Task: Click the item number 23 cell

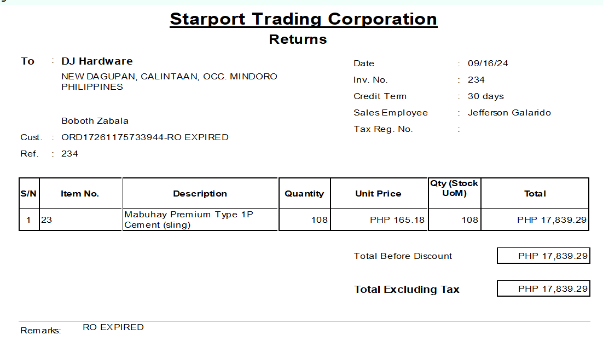Action: pos(47,220)
